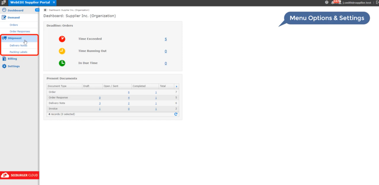Screen dimensions: 379x185
Task: Open the column chooser arrow in table header
Action: click(x=176, y=86)
